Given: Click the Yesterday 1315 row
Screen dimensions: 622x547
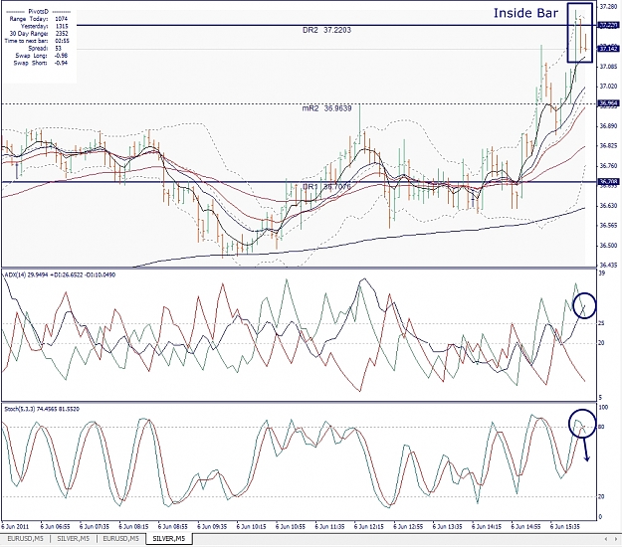Looking at the screenshot, I should point(44,26).
